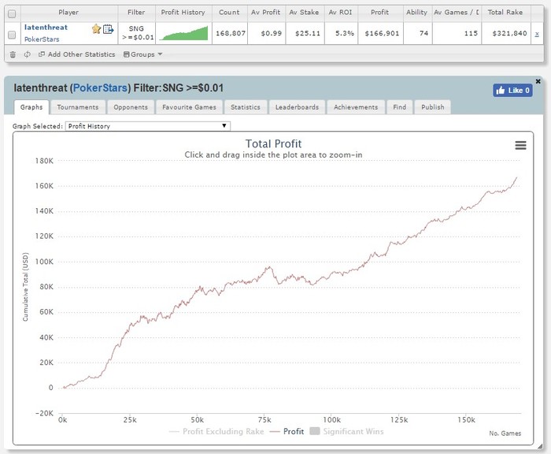Click the SNG >=$0.01 filter cell

pyautogui.click(x=137, y=33)
